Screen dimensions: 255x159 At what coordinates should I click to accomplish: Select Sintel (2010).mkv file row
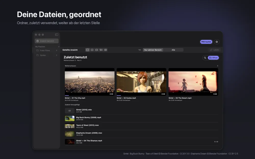point(142,111)
